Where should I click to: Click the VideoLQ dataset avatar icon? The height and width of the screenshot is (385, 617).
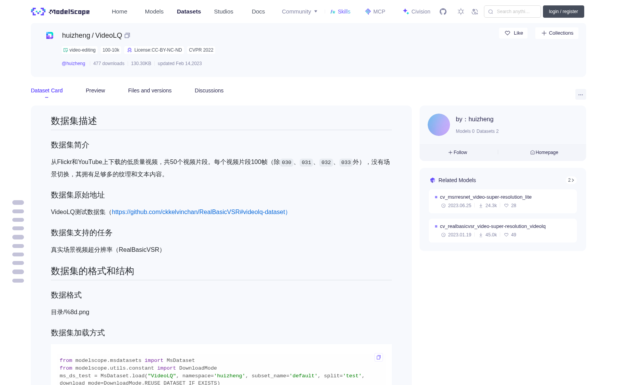pyautogui.click(x=50, y=35)
